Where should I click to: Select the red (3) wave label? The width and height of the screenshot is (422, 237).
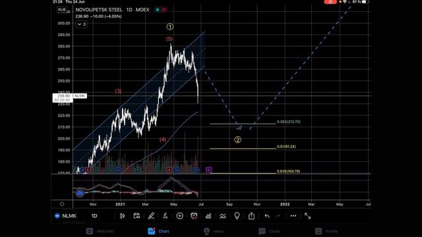[118, 92]
